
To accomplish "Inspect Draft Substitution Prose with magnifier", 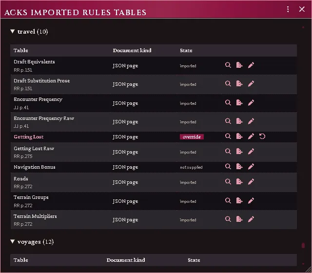I will 228,83.
